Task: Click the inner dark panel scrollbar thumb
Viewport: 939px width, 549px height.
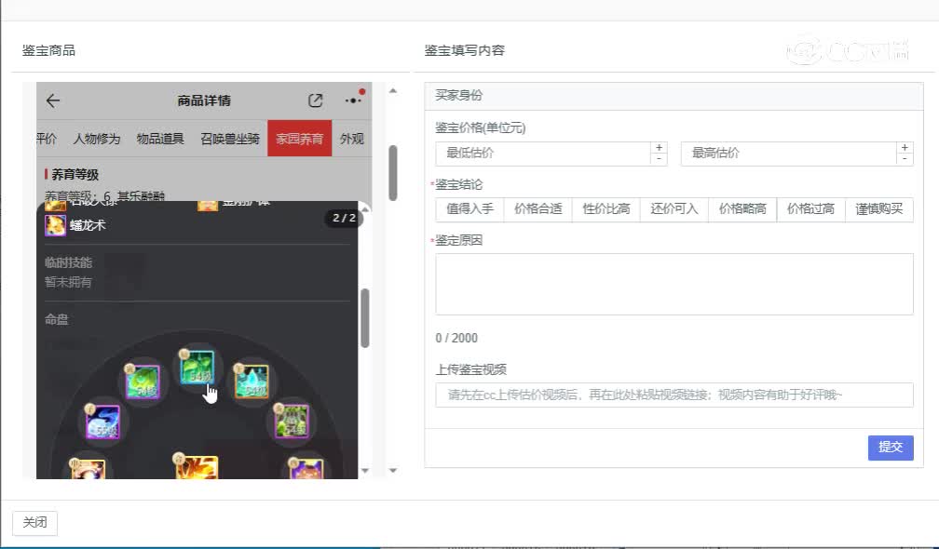Action: (x=365, y=318)
